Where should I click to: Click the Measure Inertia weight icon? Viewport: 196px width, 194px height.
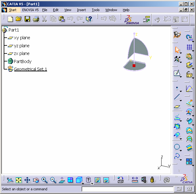tap(152, 180)
